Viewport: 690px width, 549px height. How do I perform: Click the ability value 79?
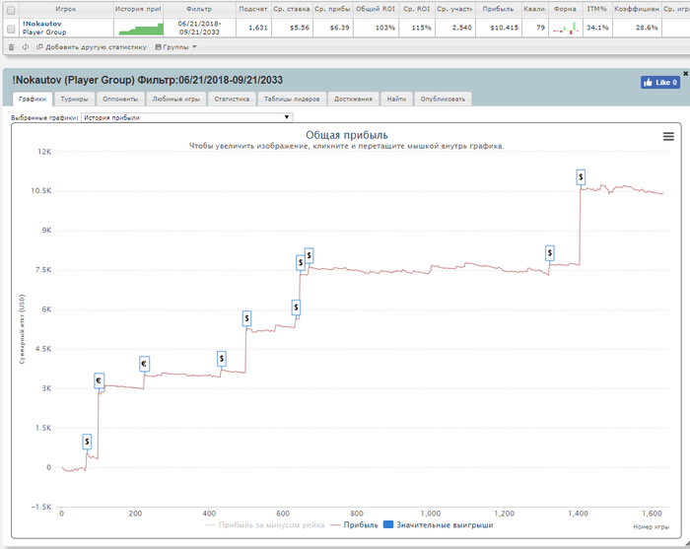[x=540, y=28]
